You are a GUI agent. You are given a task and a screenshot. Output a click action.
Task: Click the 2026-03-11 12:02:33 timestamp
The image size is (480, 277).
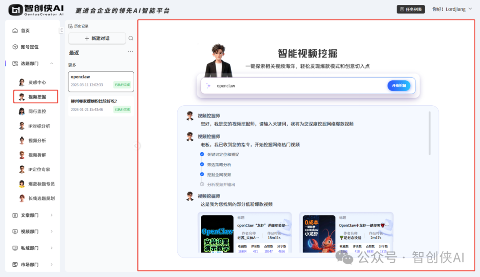[x=87, y=85]
